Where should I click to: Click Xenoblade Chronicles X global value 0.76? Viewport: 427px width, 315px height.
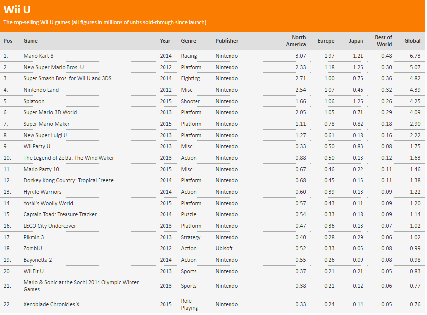tap(415, 304)
